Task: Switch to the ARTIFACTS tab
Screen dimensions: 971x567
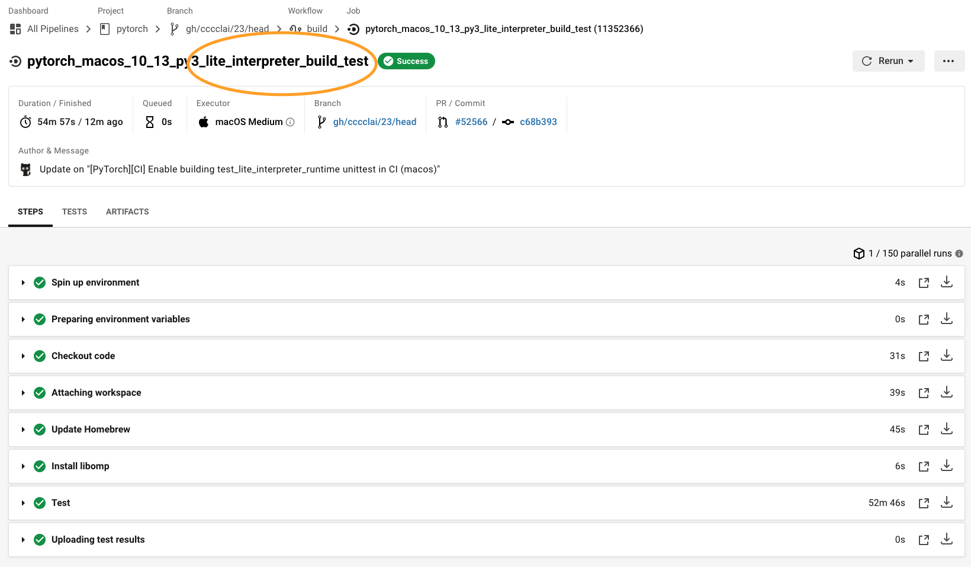Action: [127, 212]
